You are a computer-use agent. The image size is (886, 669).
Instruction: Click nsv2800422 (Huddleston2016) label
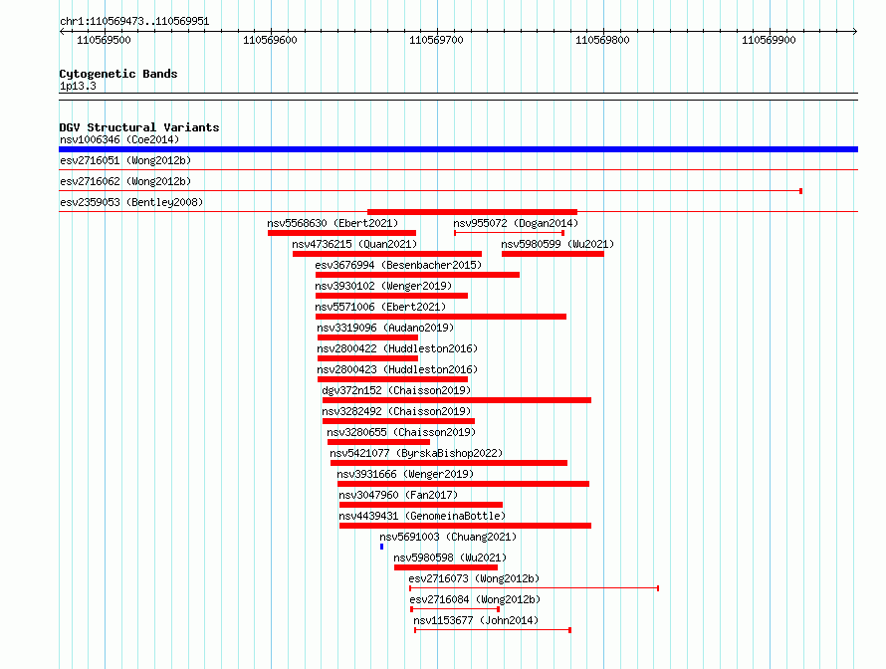397,348
